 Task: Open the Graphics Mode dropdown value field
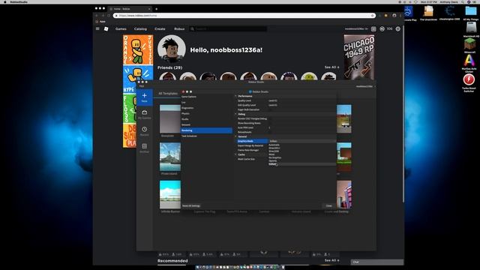302,141
